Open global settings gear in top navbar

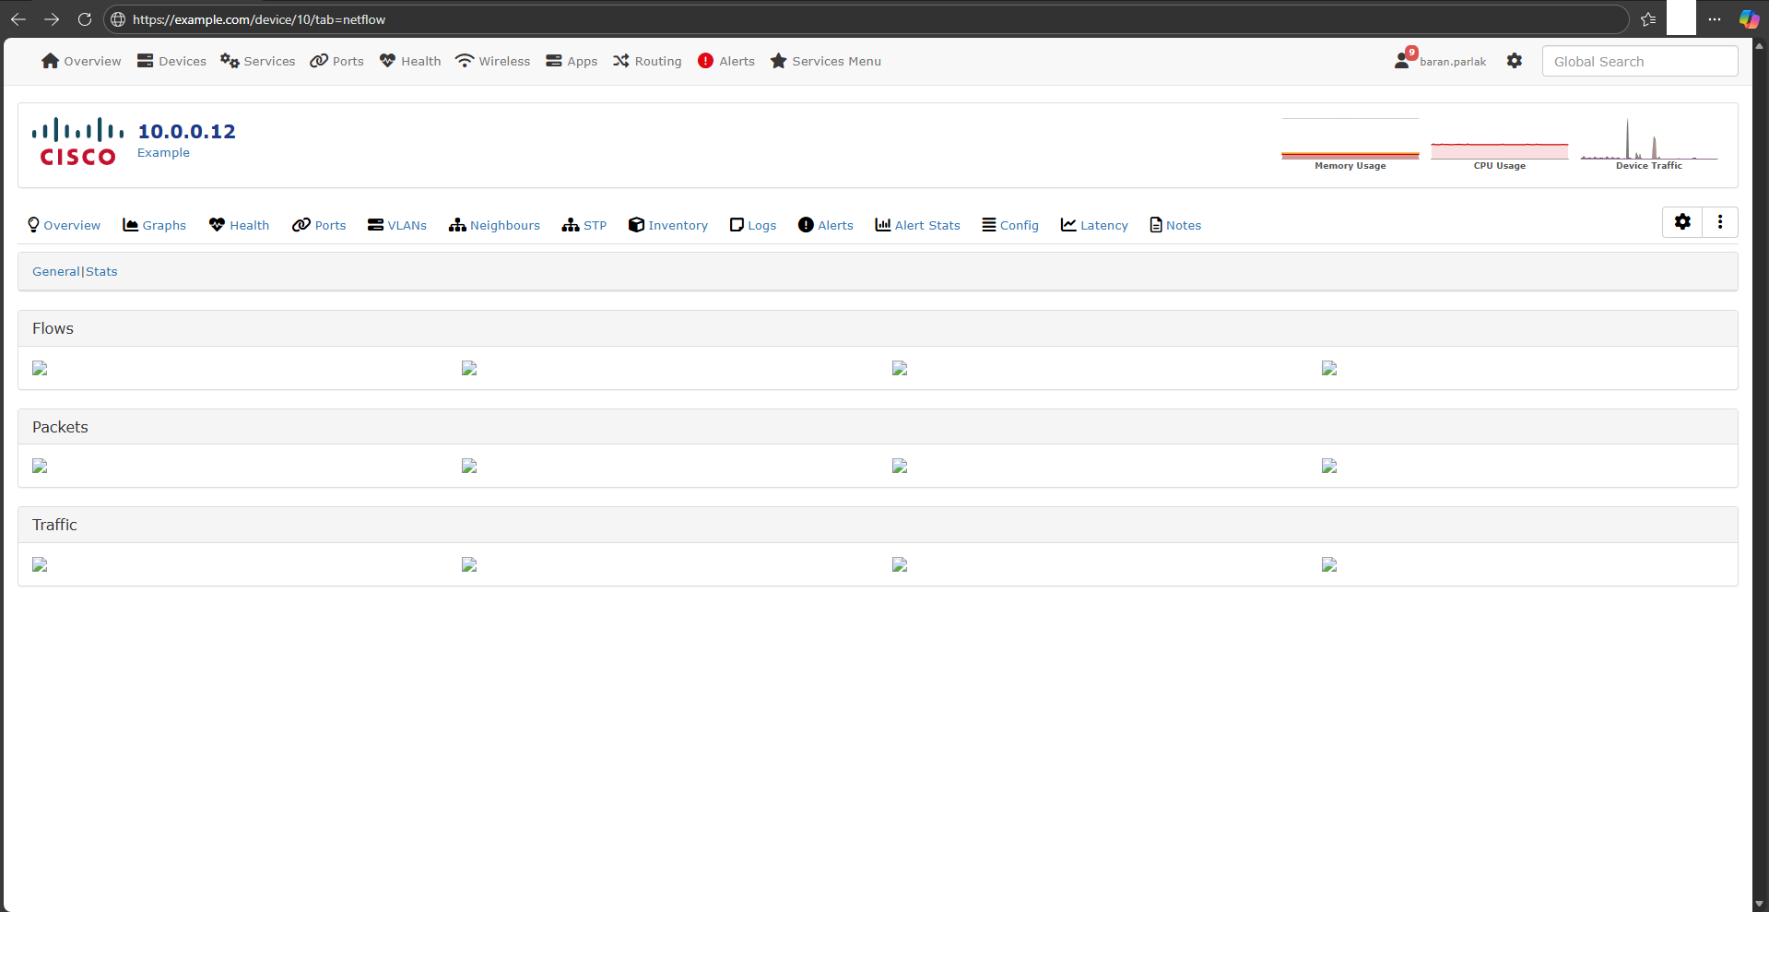(1515, 61)
